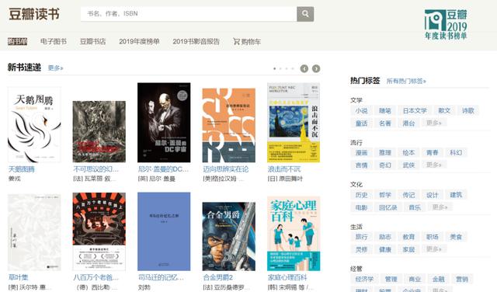Select the 港台 tag
Viewport: 497px width, 292px height.
coord(409,123)
